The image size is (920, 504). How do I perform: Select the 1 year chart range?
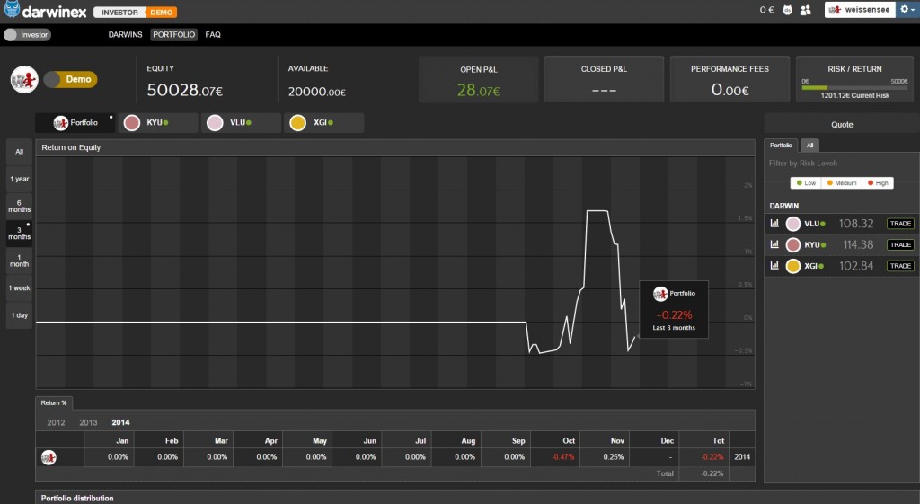point(20,179)
